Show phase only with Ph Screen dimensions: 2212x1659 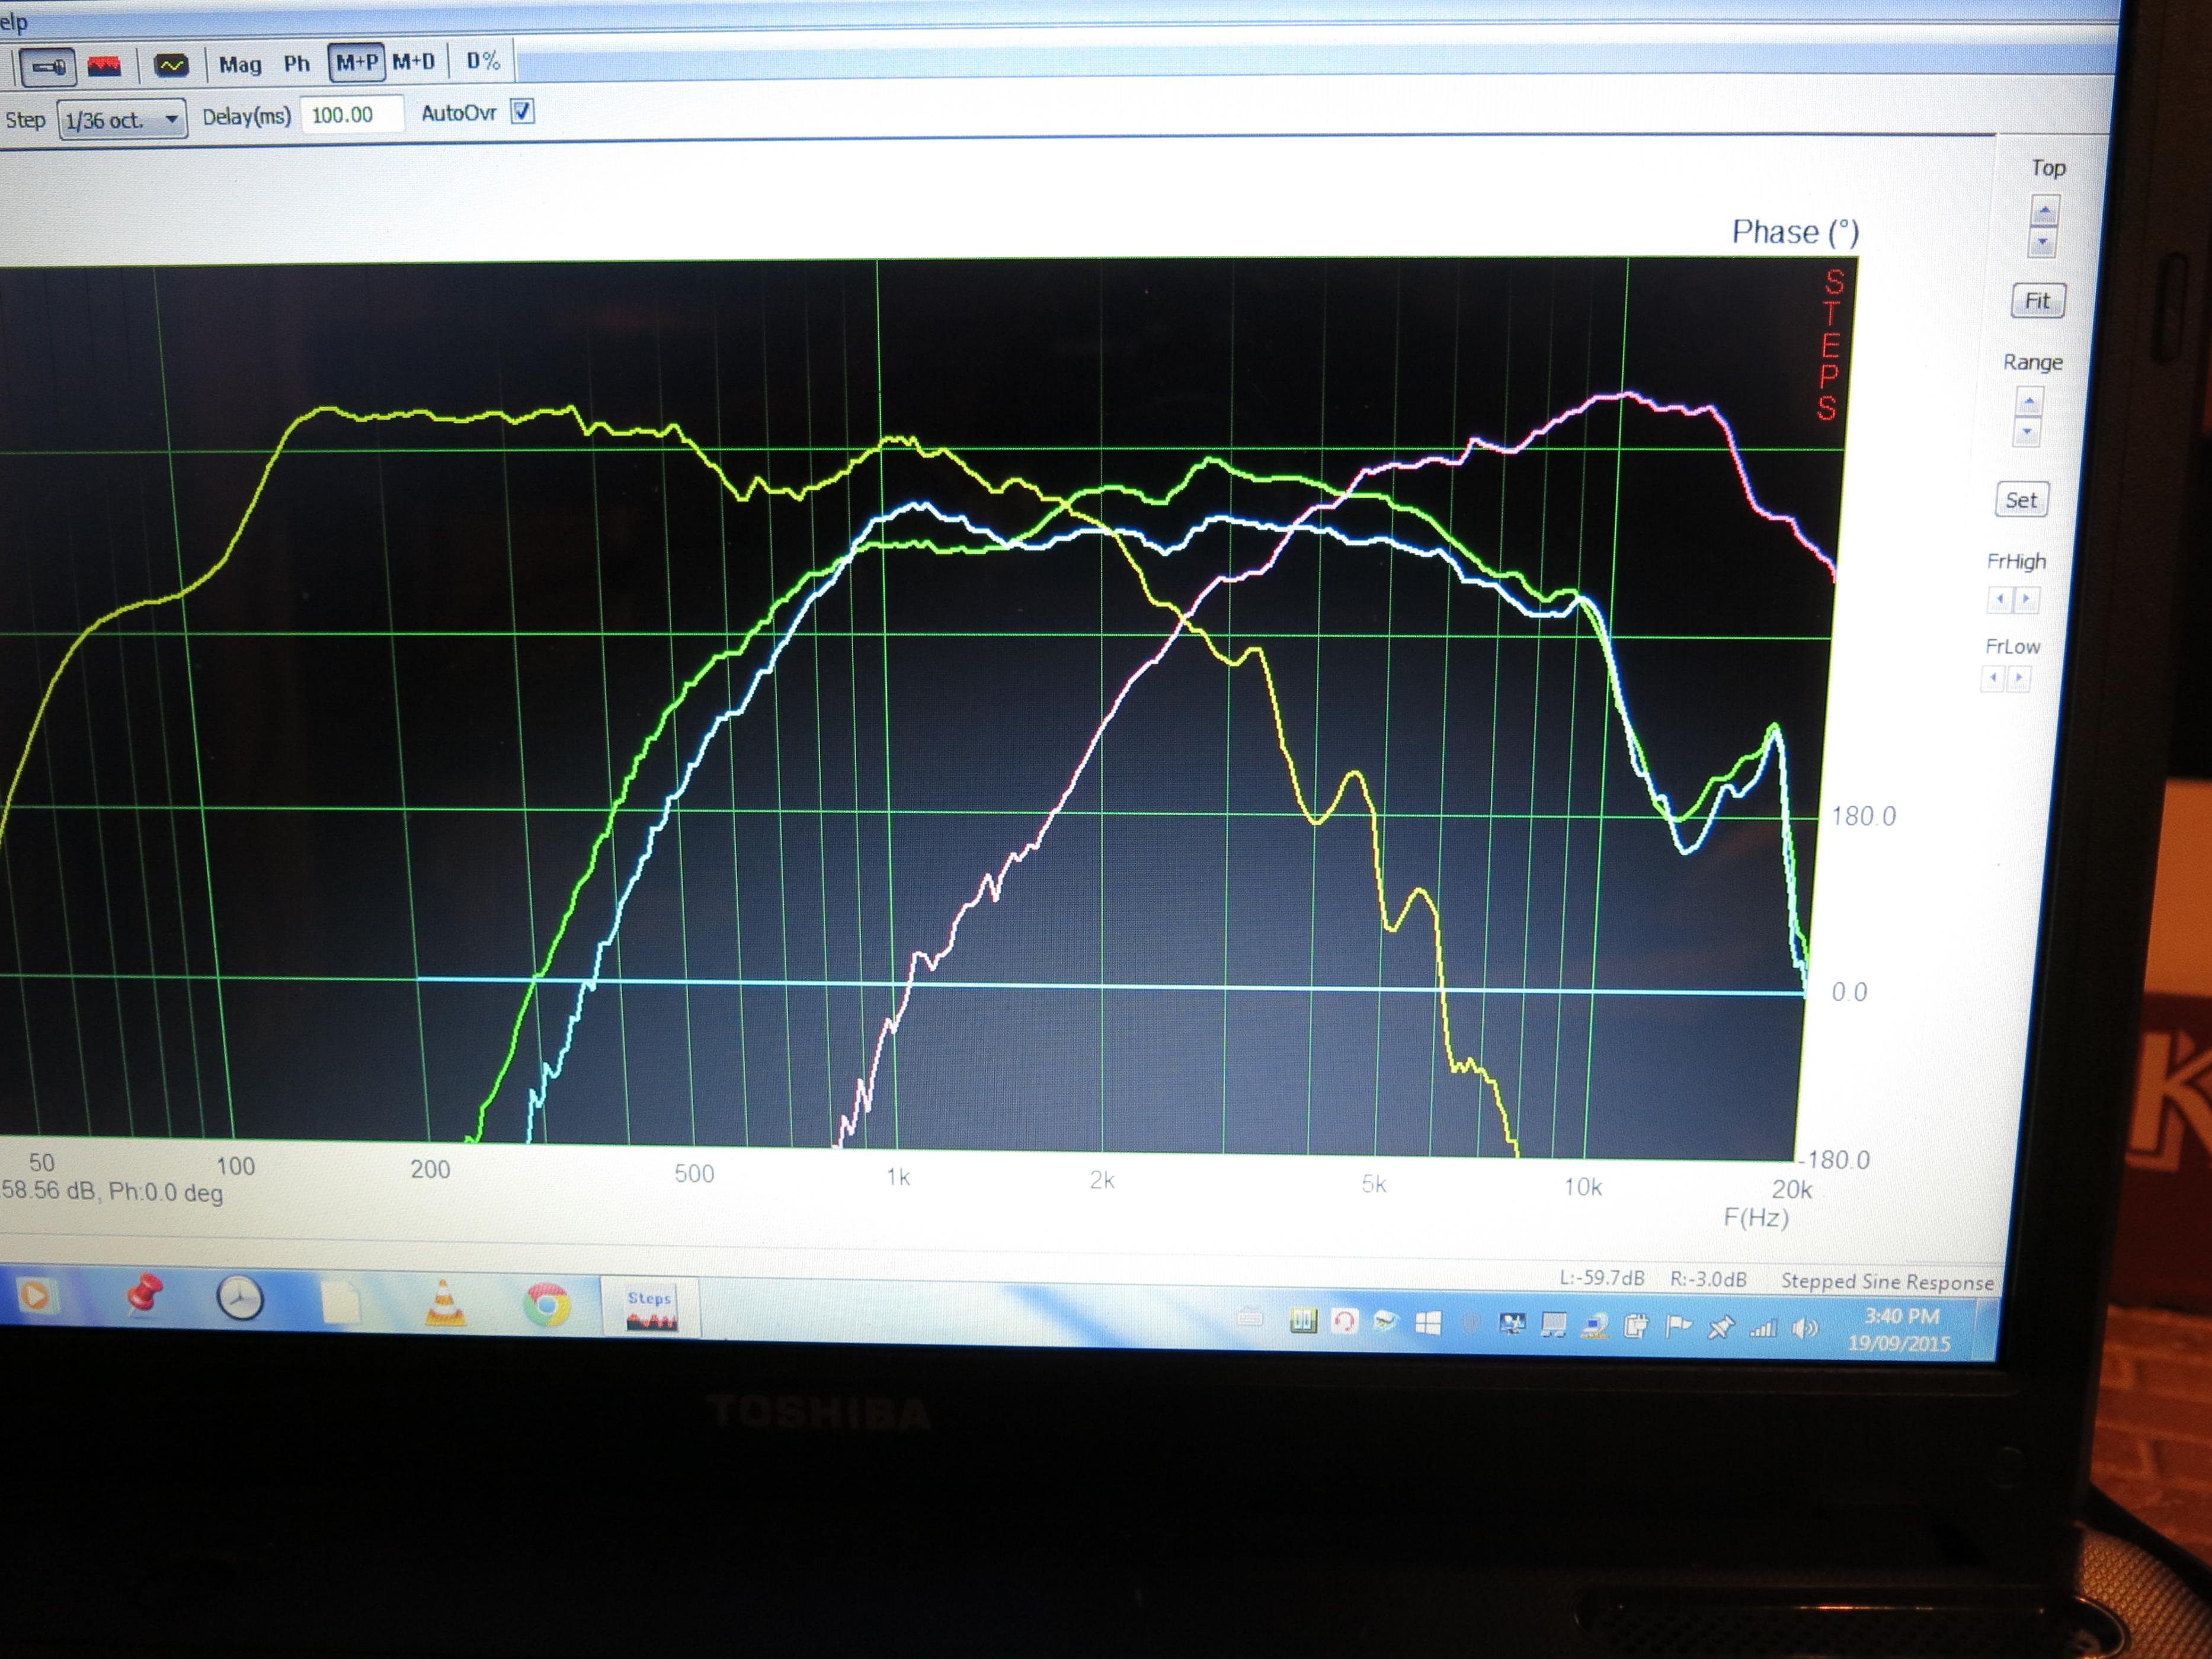click(x=297, y=64)
